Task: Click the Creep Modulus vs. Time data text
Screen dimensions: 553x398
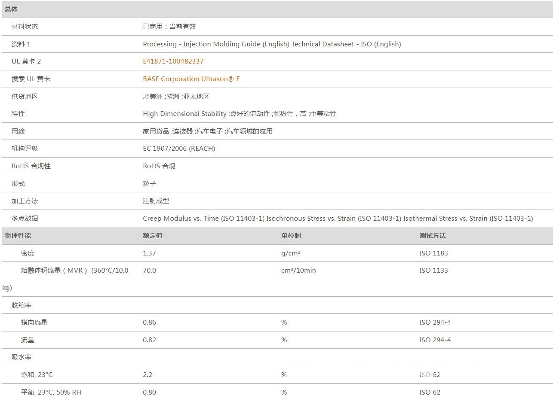Action: pos(203,219)
